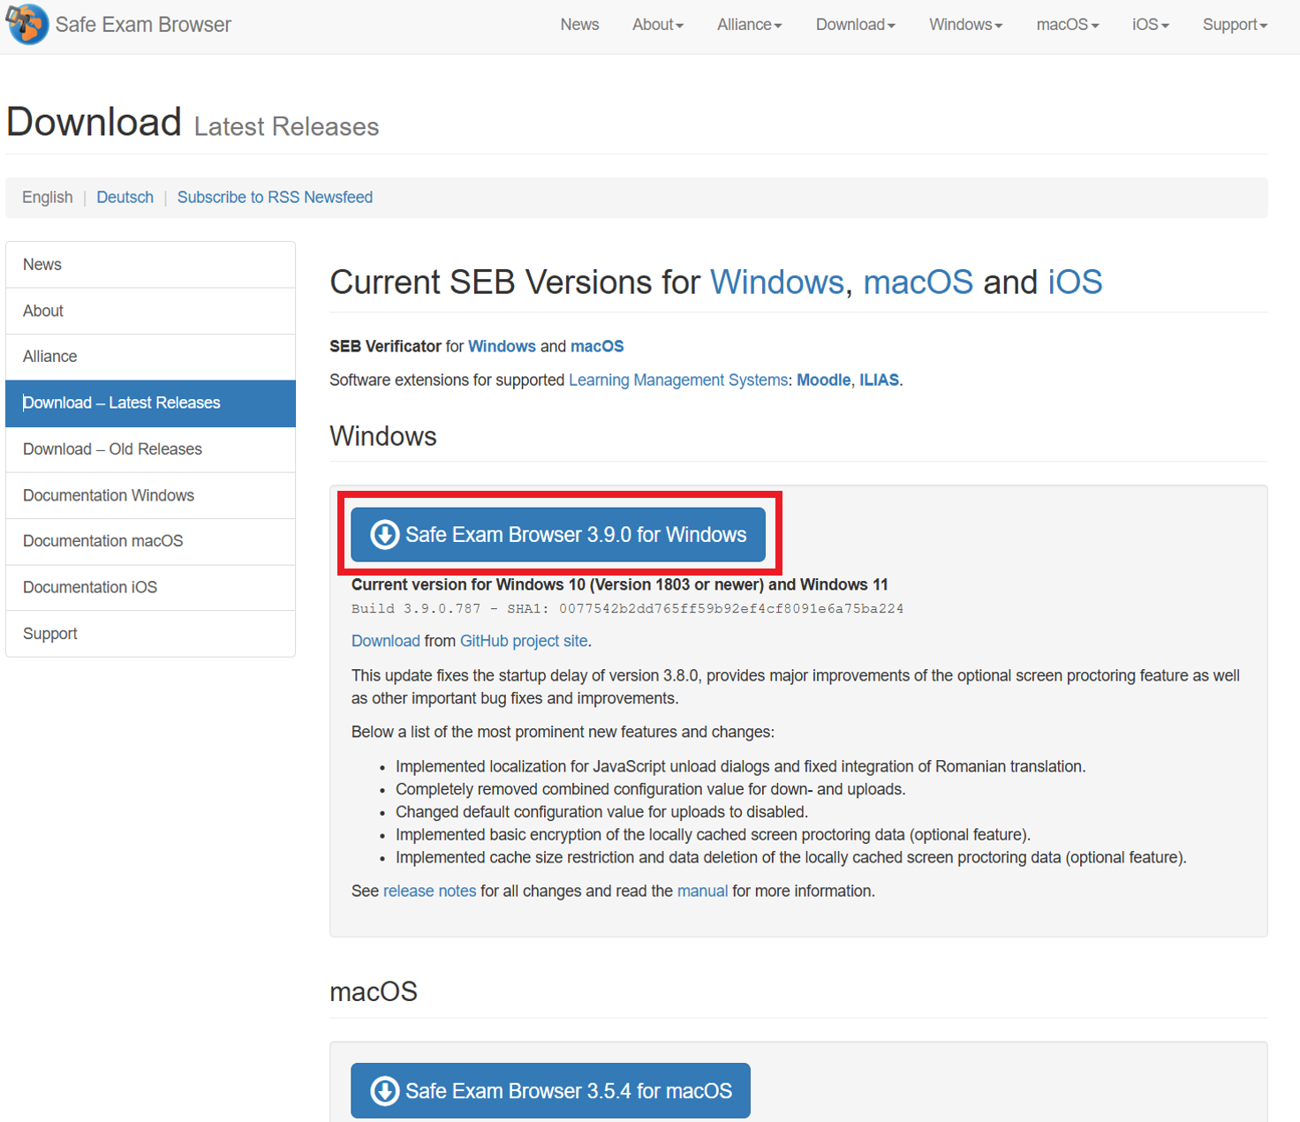Viewport: 1300px width, 1122px height.
Task: Go to News in the top navigation bar
Action: click(x=579, y=25)
